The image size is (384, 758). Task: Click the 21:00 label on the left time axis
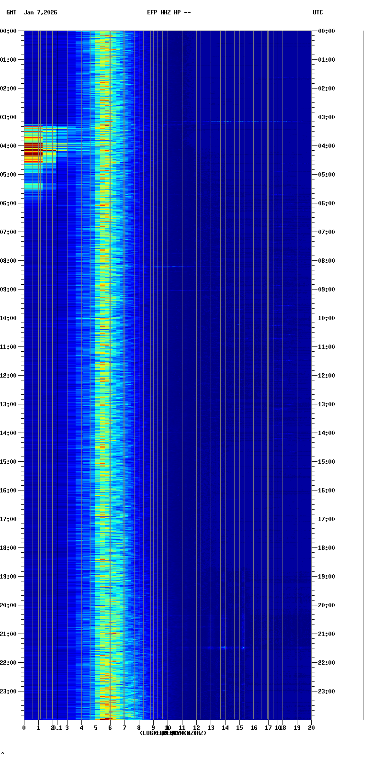point(8,634)
